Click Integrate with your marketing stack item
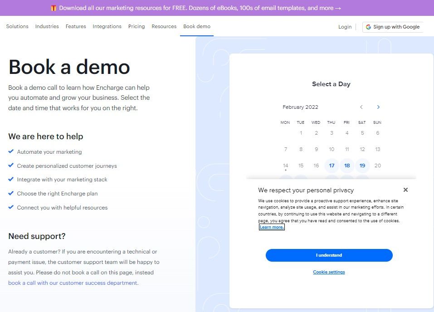The height and width of the screenshot is (312, 434). pos(62,180)
